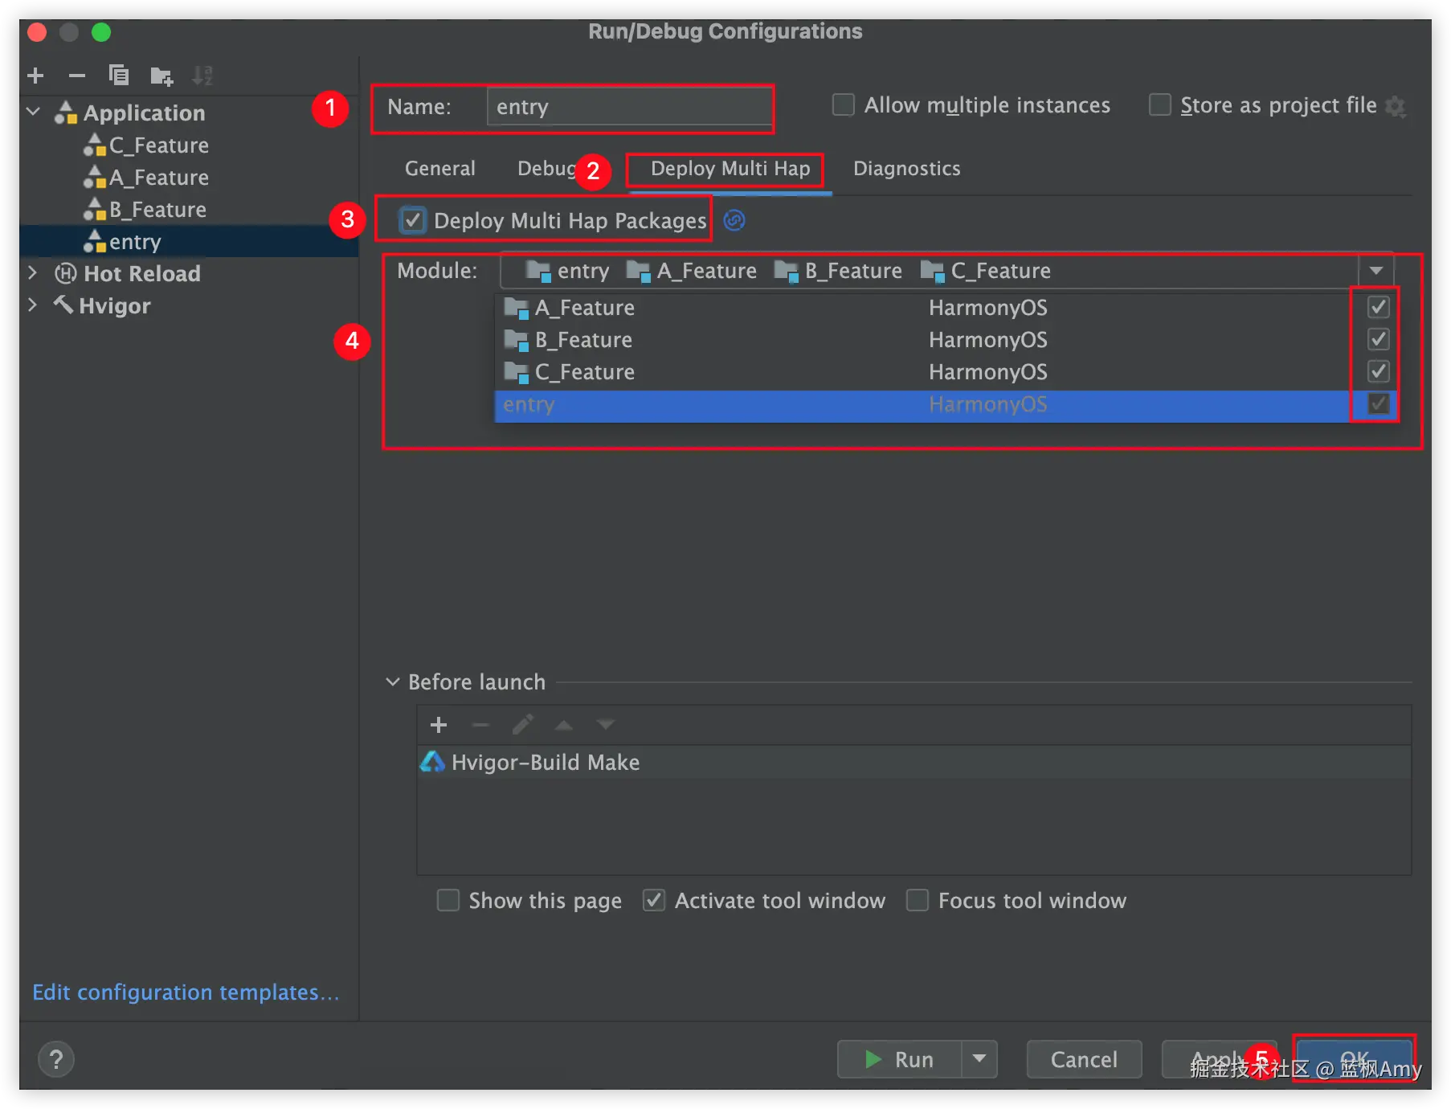Sort configurations alphabetically
The image size is (1451, 1109).
[202, 76]
